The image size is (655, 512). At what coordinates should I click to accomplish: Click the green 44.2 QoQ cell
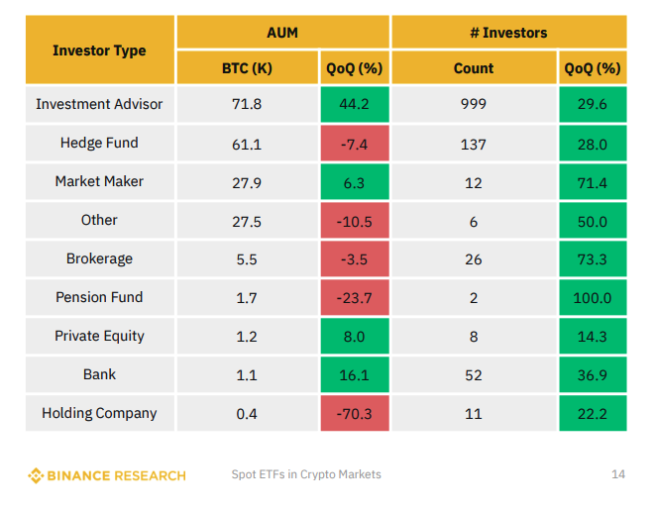tap(354, 104)
